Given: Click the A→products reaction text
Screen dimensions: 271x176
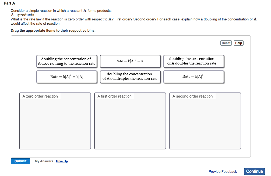Looking at the screenshot, I should coord(23,15).
